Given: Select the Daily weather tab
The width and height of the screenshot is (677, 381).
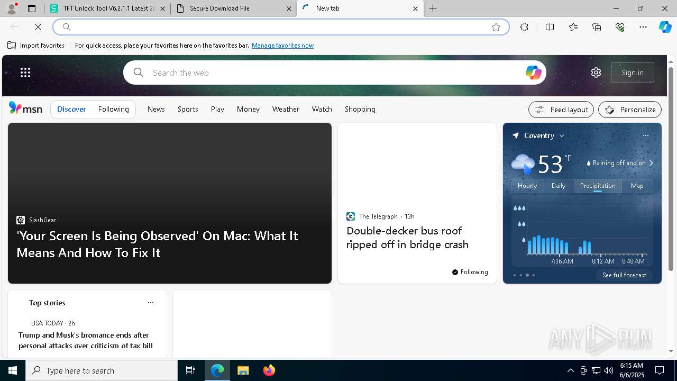Looking at the screenshot, I should [559, 186].
